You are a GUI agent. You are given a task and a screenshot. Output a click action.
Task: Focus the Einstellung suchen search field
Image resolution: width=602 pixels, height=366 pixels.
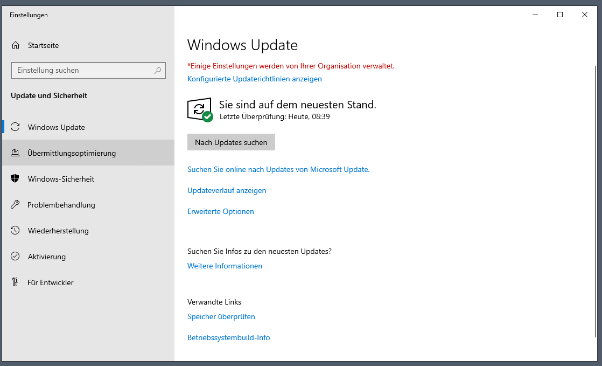click(88, 71)
